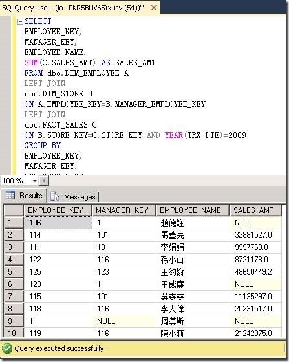Click the Messages page icon

(55, 196)
